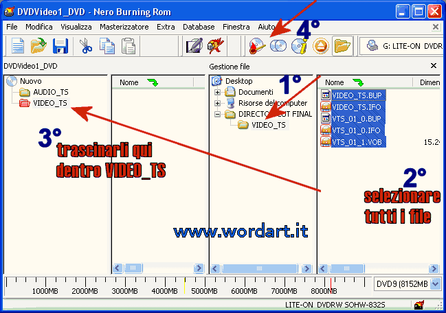
Task: Click the Documenti folder icon
Action: pos(230,92)
